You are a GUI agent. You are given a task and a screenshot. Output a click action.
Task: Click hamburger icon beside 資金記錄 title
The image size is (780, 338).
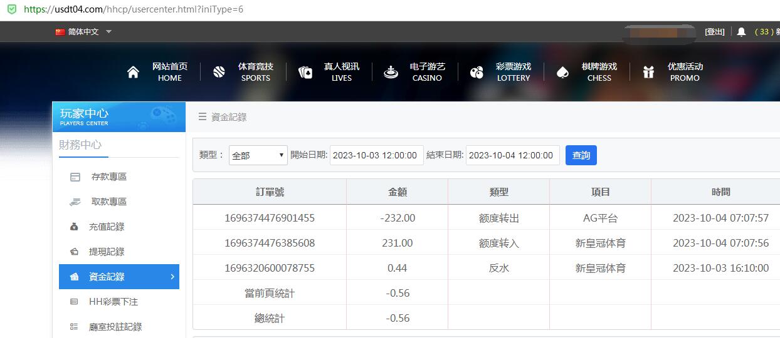point(203,117)
